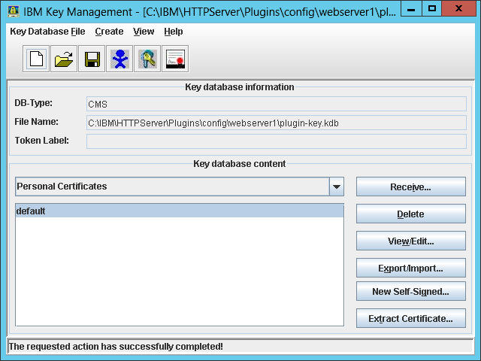Click the Save floppy disk icon
481x361 pixels.
(x=92, y=59)
